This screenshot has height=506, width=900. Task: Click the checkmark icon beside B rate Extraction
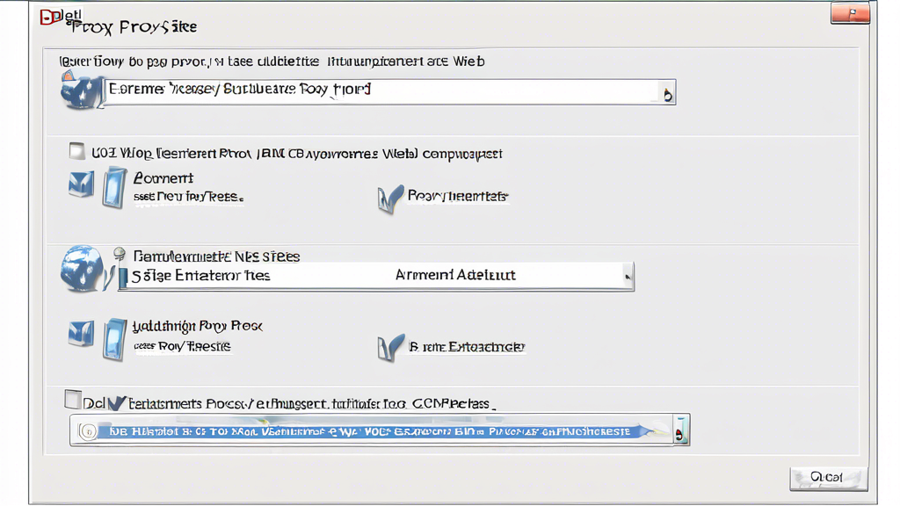pos(388,345)
